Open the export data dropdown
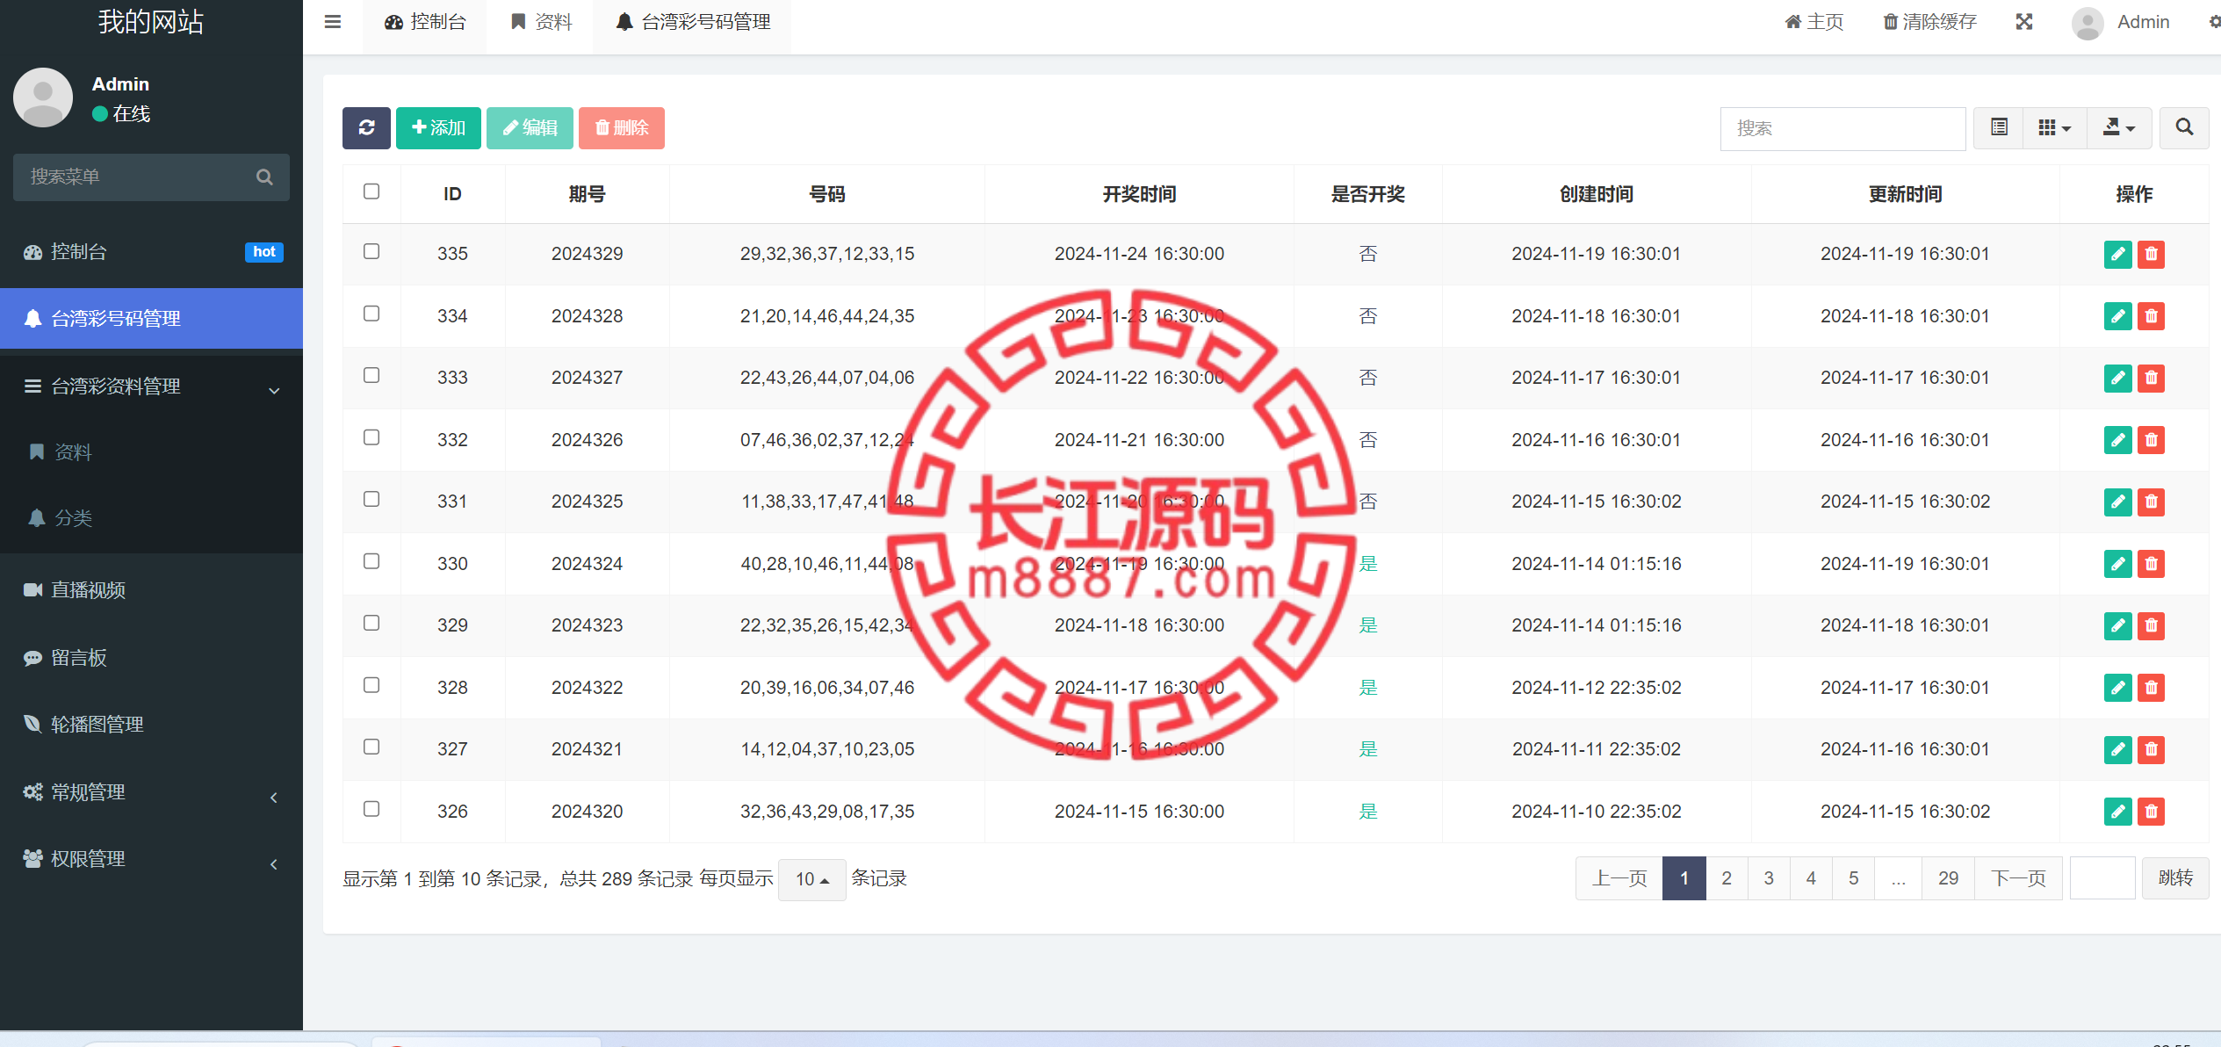Viewport: 2221px width, 1047px height. (2118, 128)
